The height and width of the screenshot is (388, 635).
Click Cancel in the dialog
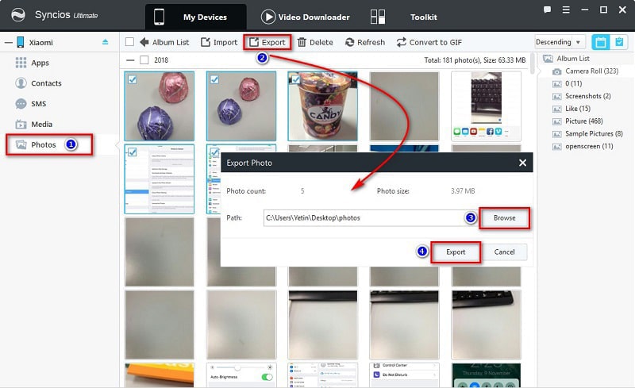click(504, 252)
